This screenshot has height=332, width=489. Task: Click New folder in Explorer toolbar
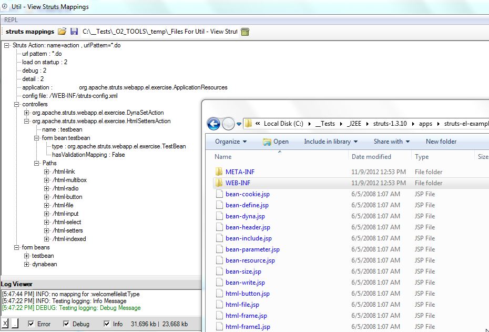pos(441,142)
